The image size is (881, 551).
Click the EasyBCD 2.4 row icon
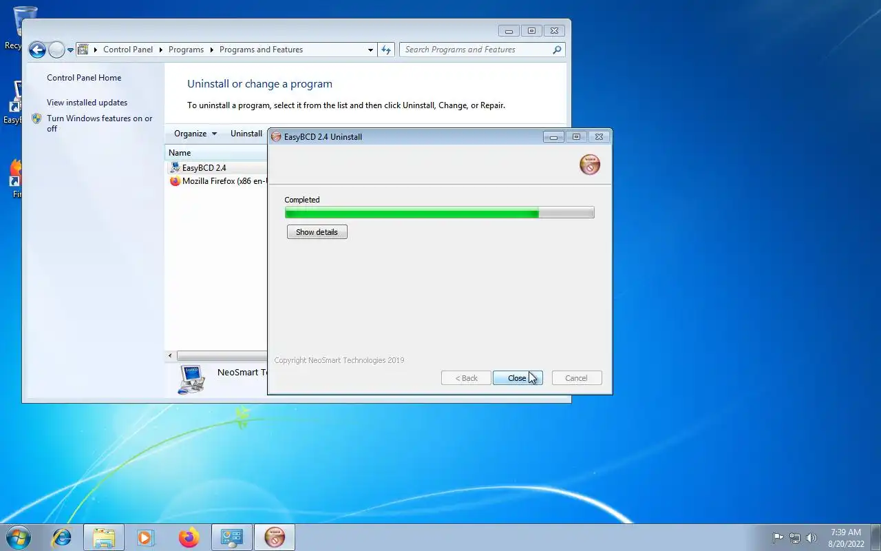coord(175,168)
